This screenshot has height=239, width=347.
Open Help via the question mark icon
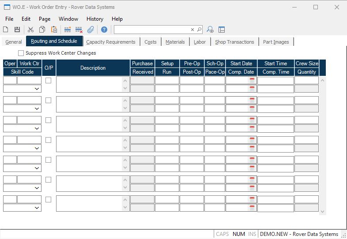104,30
